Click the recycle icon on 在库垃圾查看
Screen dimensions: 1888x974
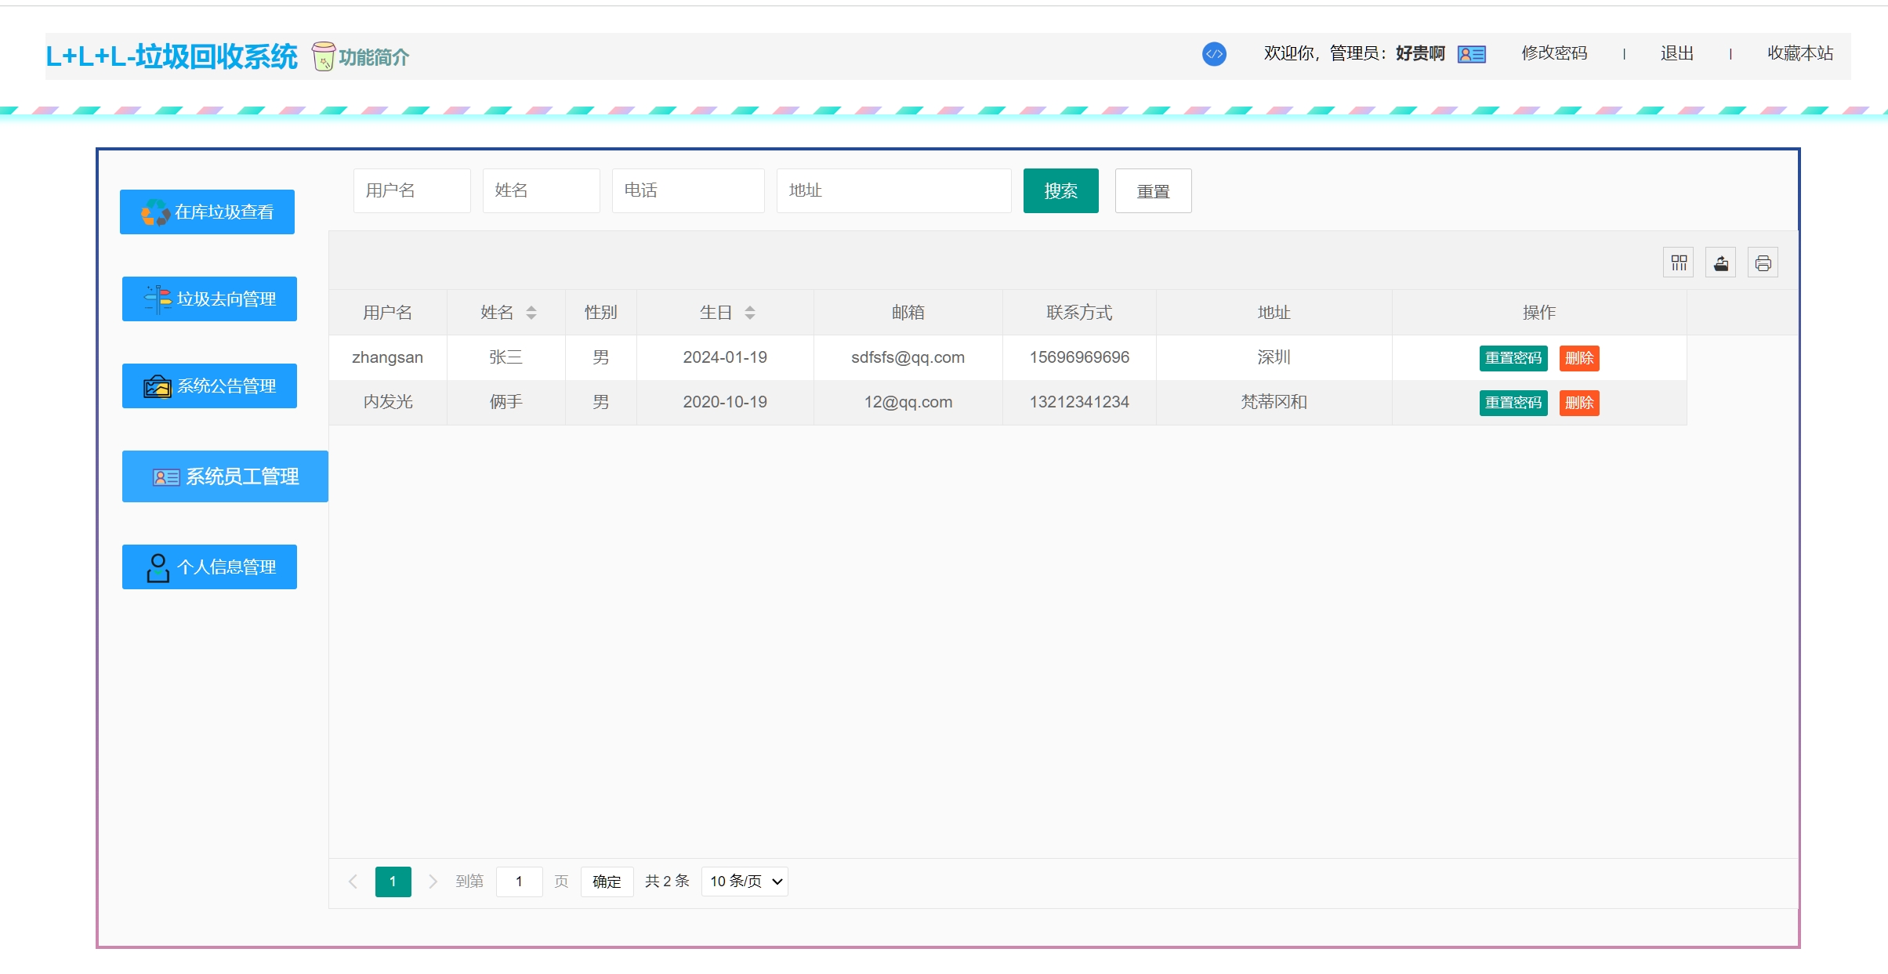155,212
